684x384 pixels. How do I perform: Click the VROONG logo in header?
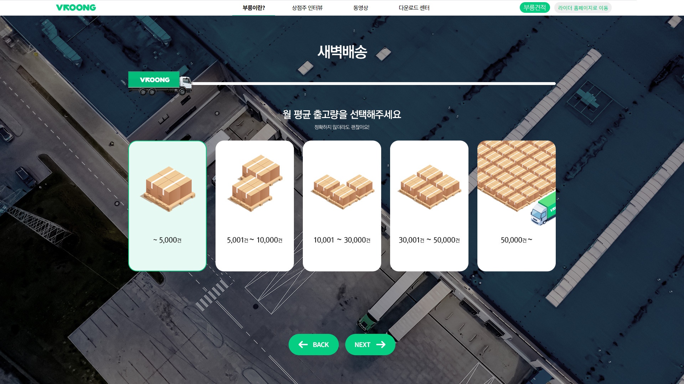coord(76,7)
